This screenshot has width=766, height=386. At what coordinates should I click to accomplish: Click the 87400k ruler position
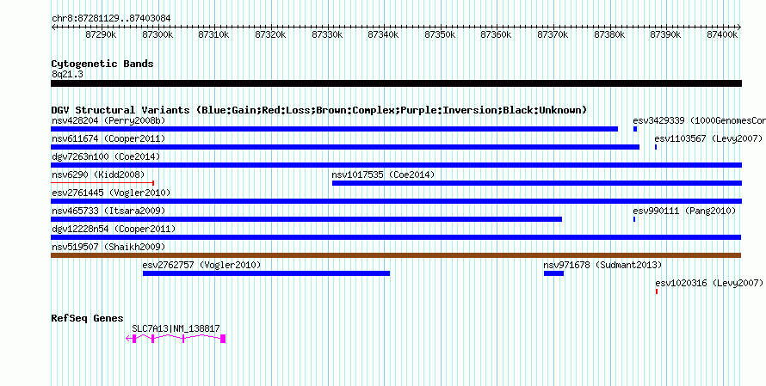tap(722, 34)
